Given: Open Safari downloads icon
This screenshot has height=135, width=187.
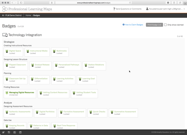Looking at the screenshot, I should click(168, 3).
